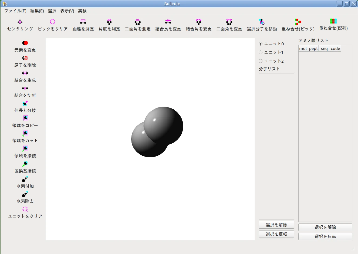358x254 pixels.
Task: Select the 二面角を測定 (measure dihedral) tool
Action: [137, 24]
